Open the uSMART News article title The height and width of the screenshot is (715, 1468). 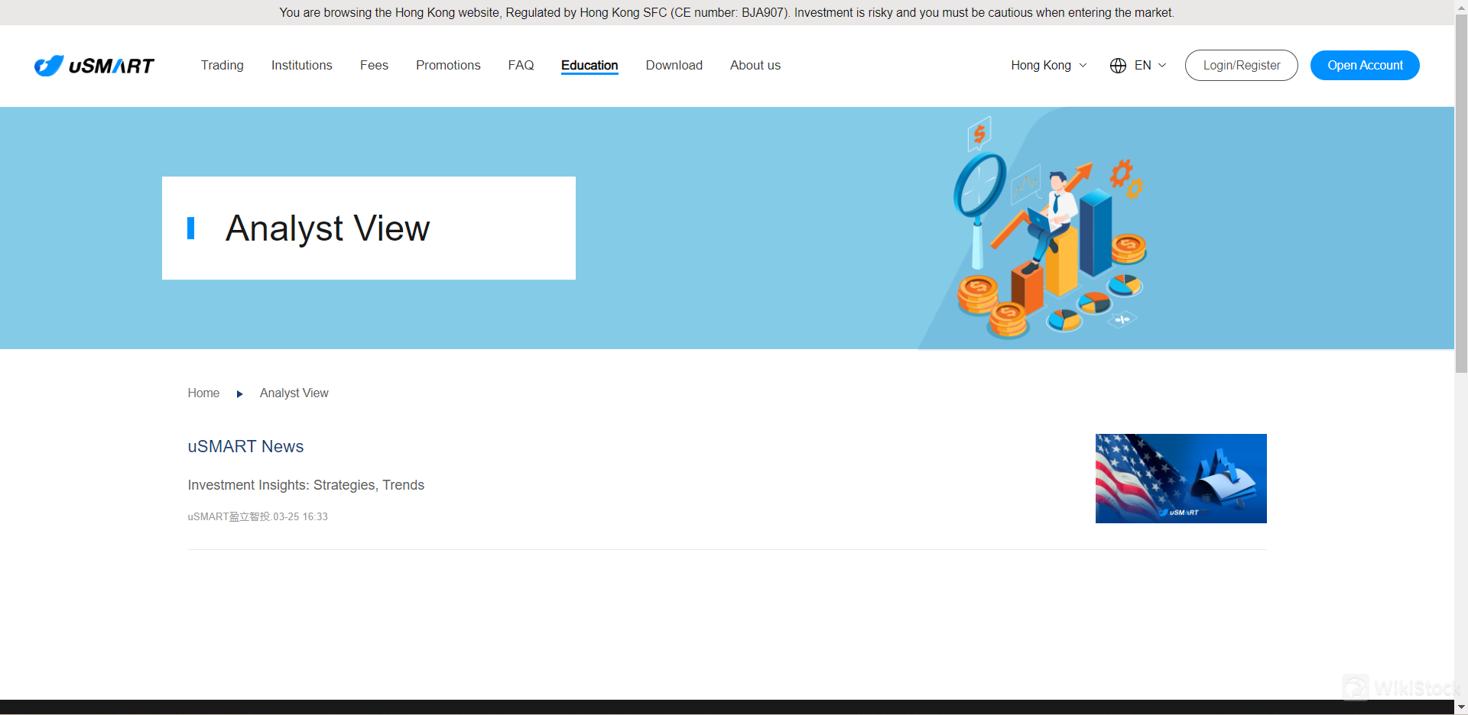(x=245, y=447)
